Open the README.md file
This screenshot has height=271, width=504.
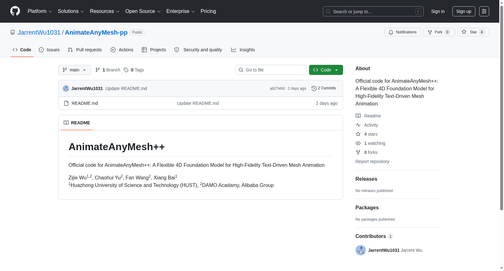point(85,103)
